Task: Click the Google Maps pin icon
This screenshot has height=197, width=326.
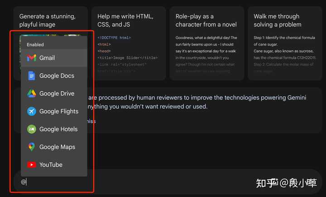Action: (x=32, y=147)
